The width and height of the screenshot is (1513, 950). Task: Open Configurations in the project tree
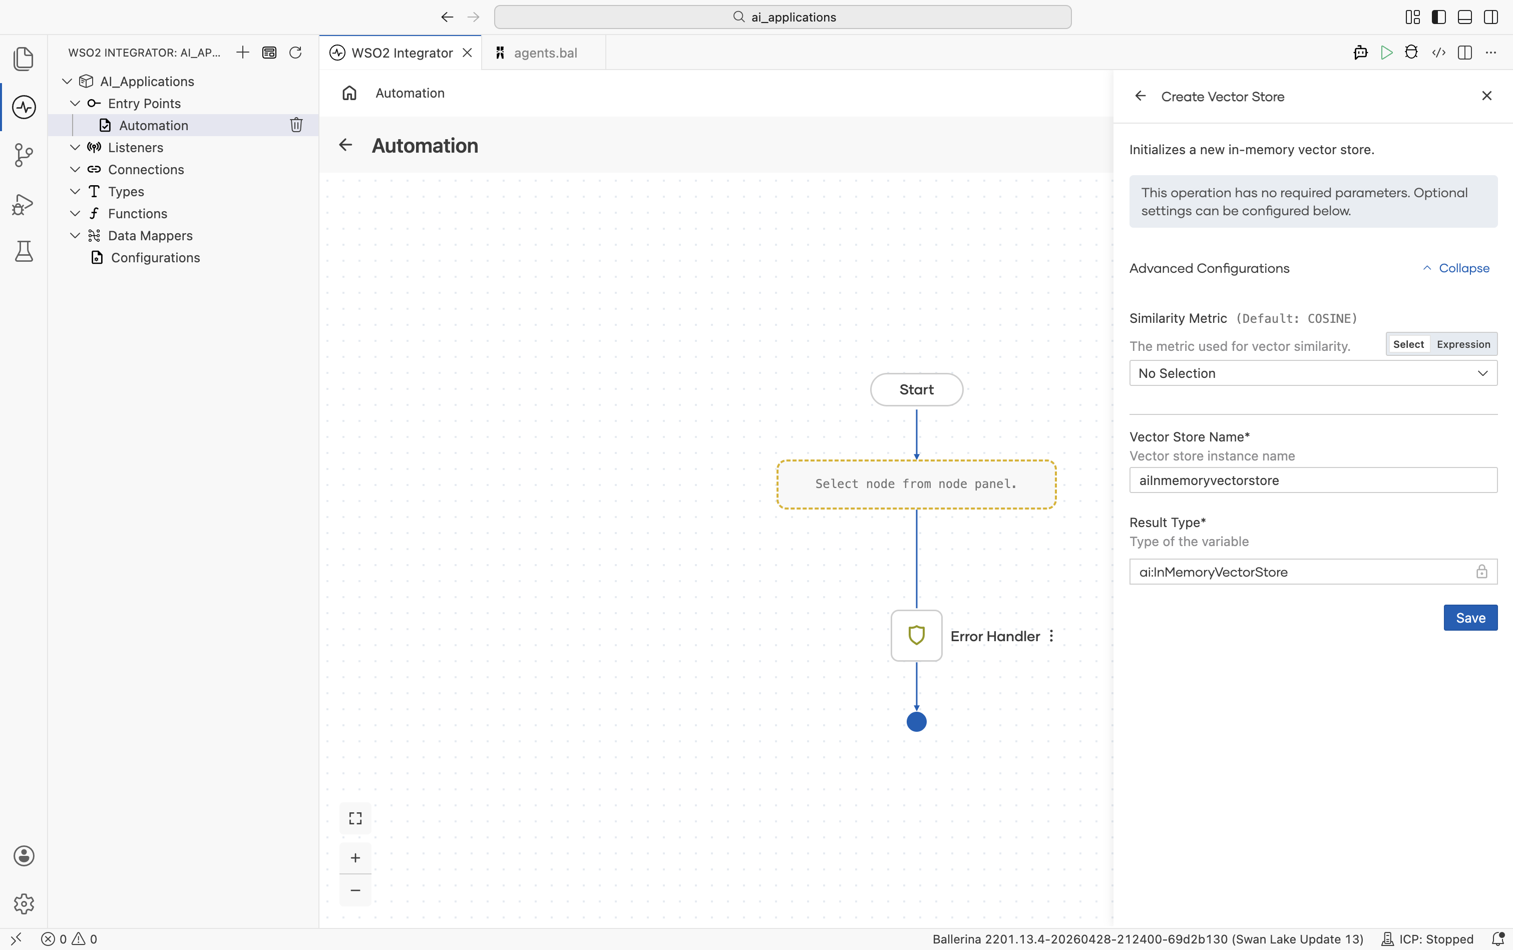[x=155, y=258]
